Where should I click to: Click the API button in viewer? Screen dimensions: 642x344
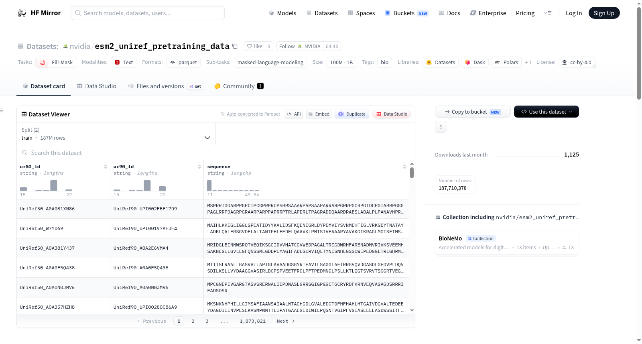294,114
